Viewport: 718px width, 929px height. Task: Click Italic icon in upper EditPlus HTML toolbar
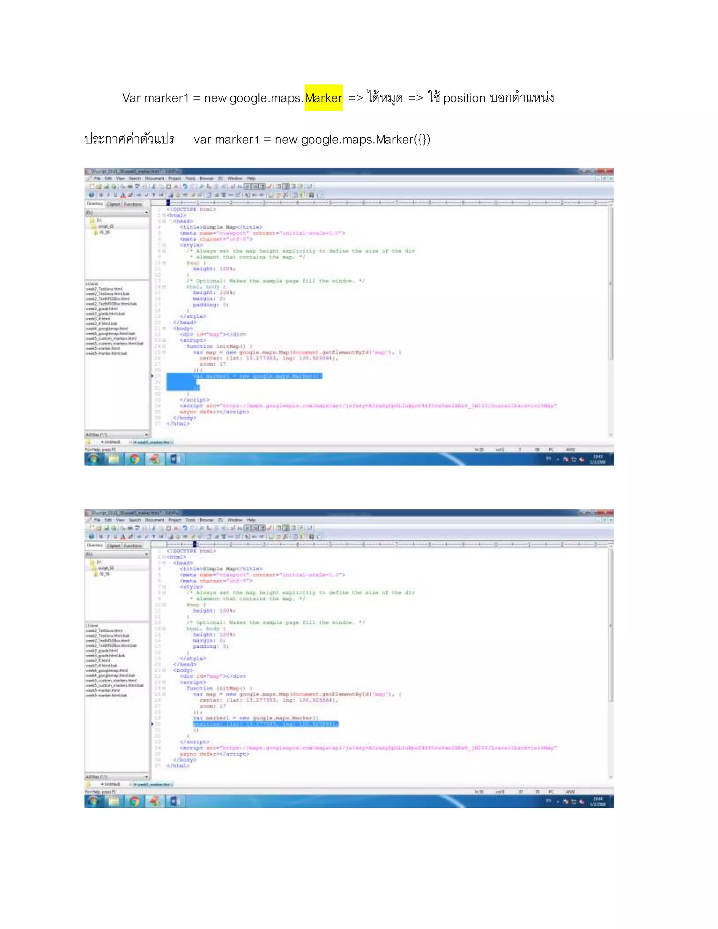[x=108, y=195]
